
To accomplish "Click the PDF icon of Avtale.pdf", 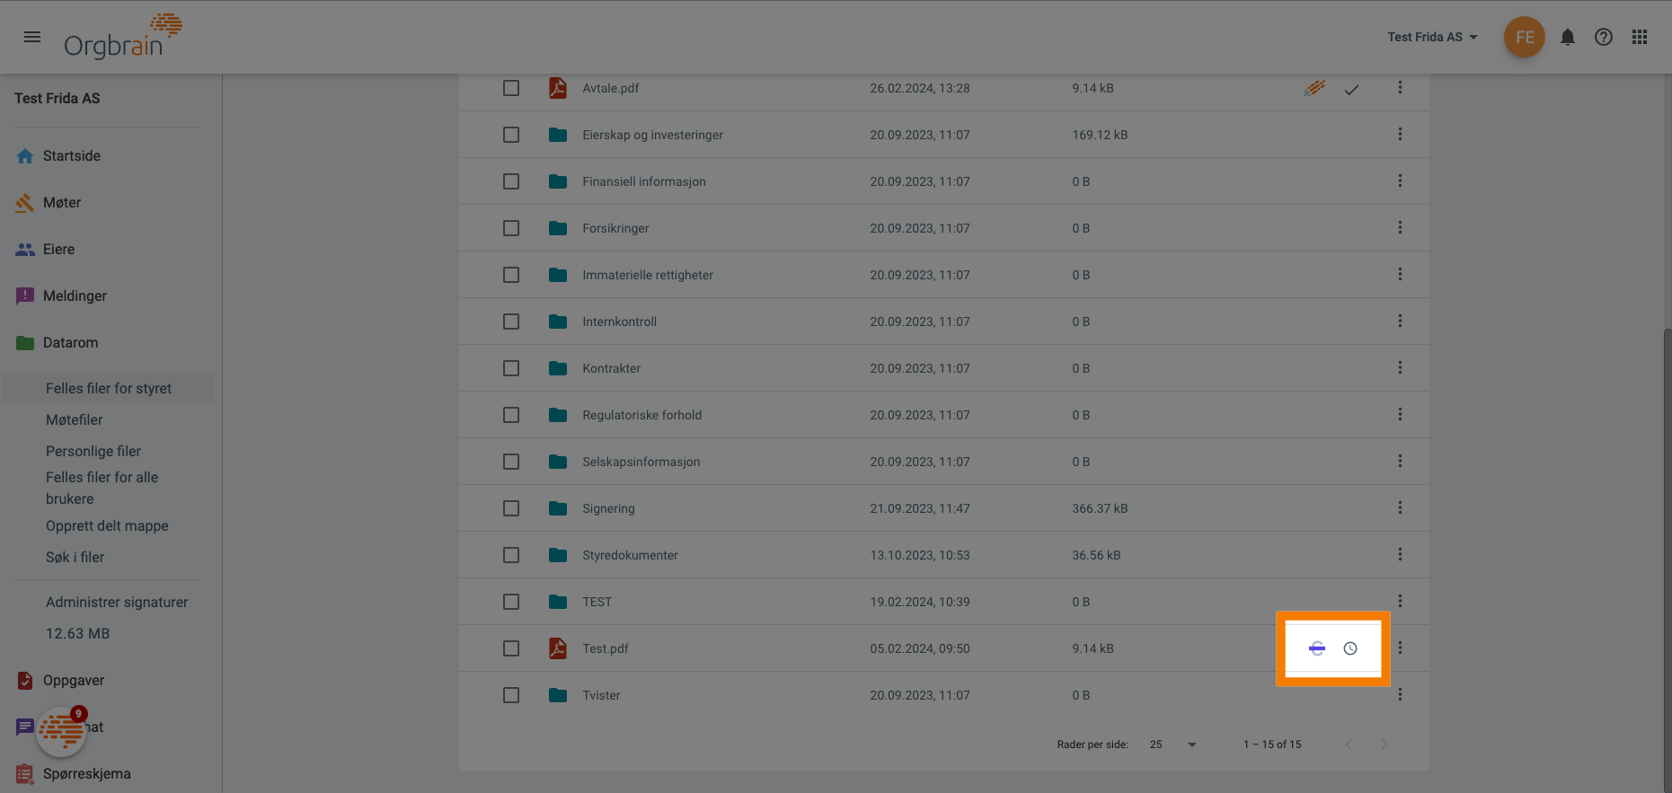I will pos(558,88).
